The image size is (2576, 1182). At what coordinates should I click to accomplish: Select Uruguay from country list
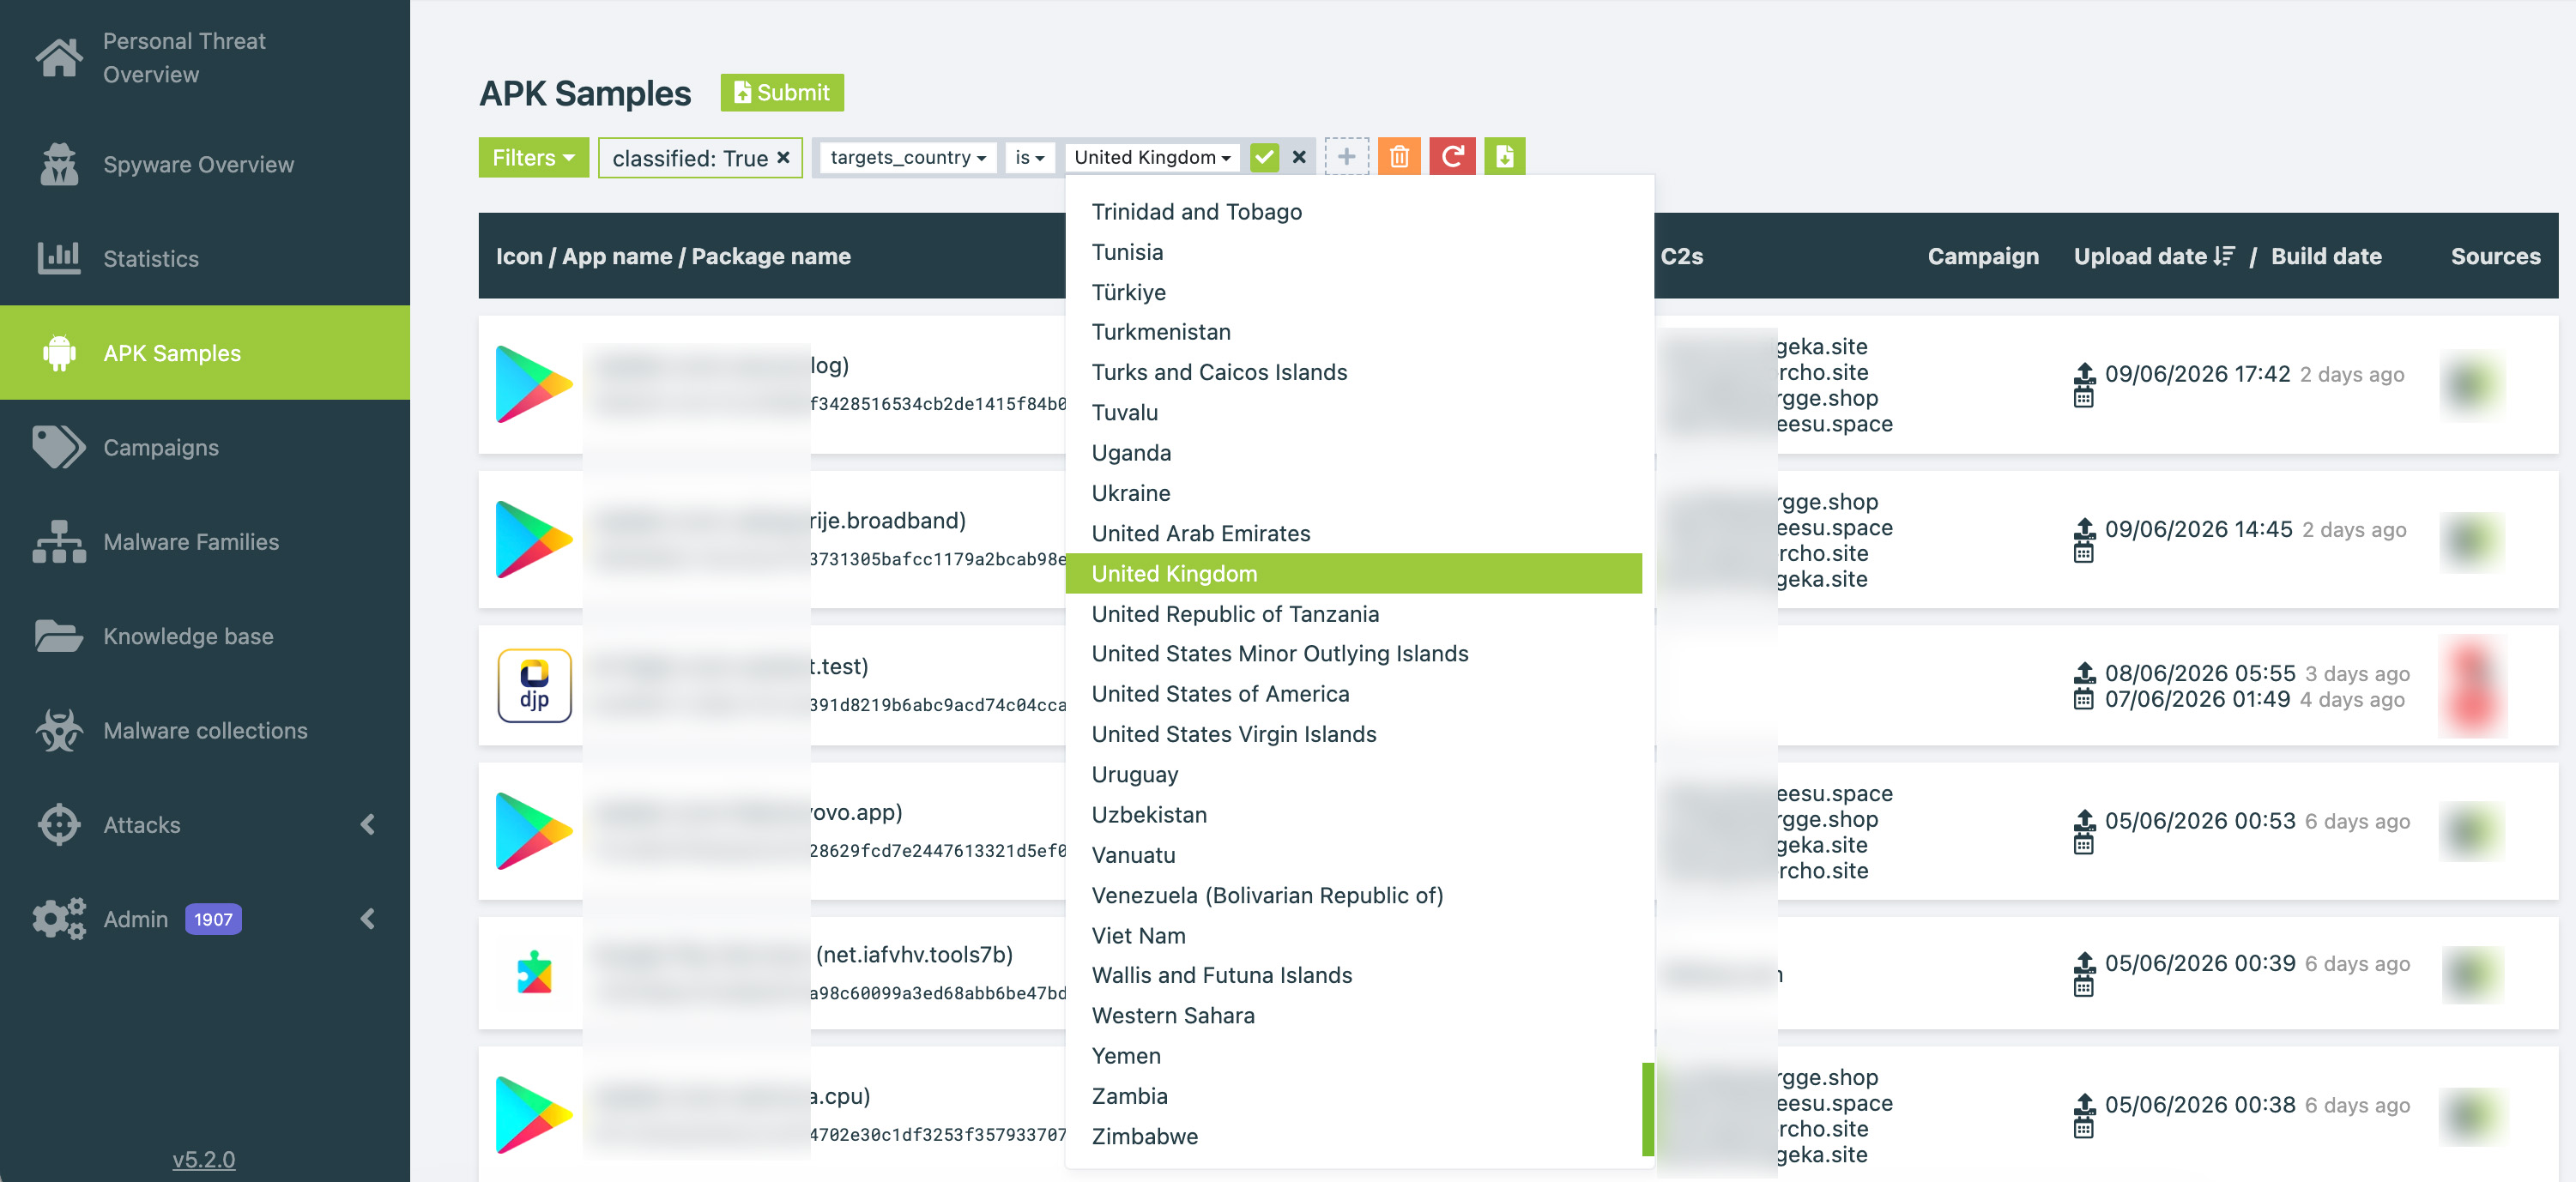[1353, 774]
